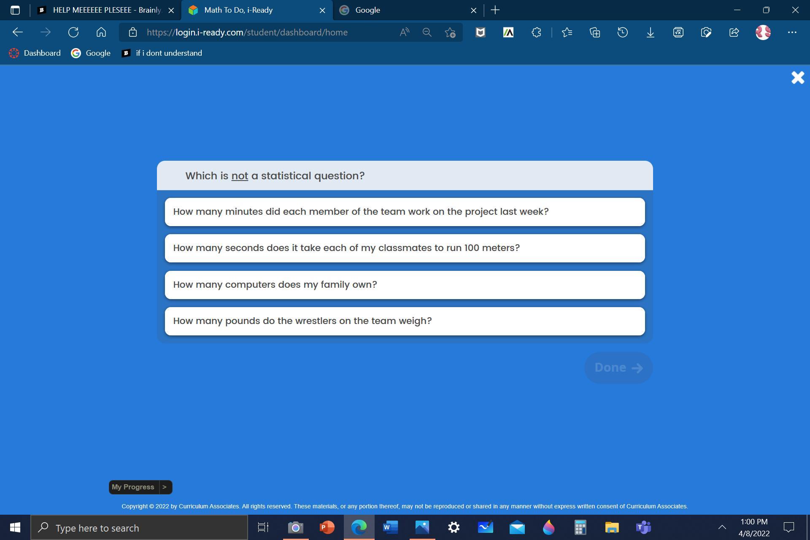The image size is (810, 540).
Task: Refresh the i-Ready page
Action: point(73,32)
